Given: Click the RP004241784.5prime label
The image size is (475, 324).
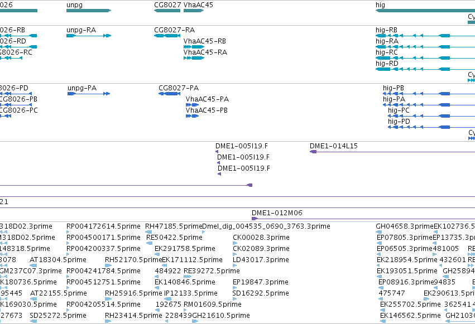Looking at the screenshot, I should pyautogui.click(x=103, y=271).
